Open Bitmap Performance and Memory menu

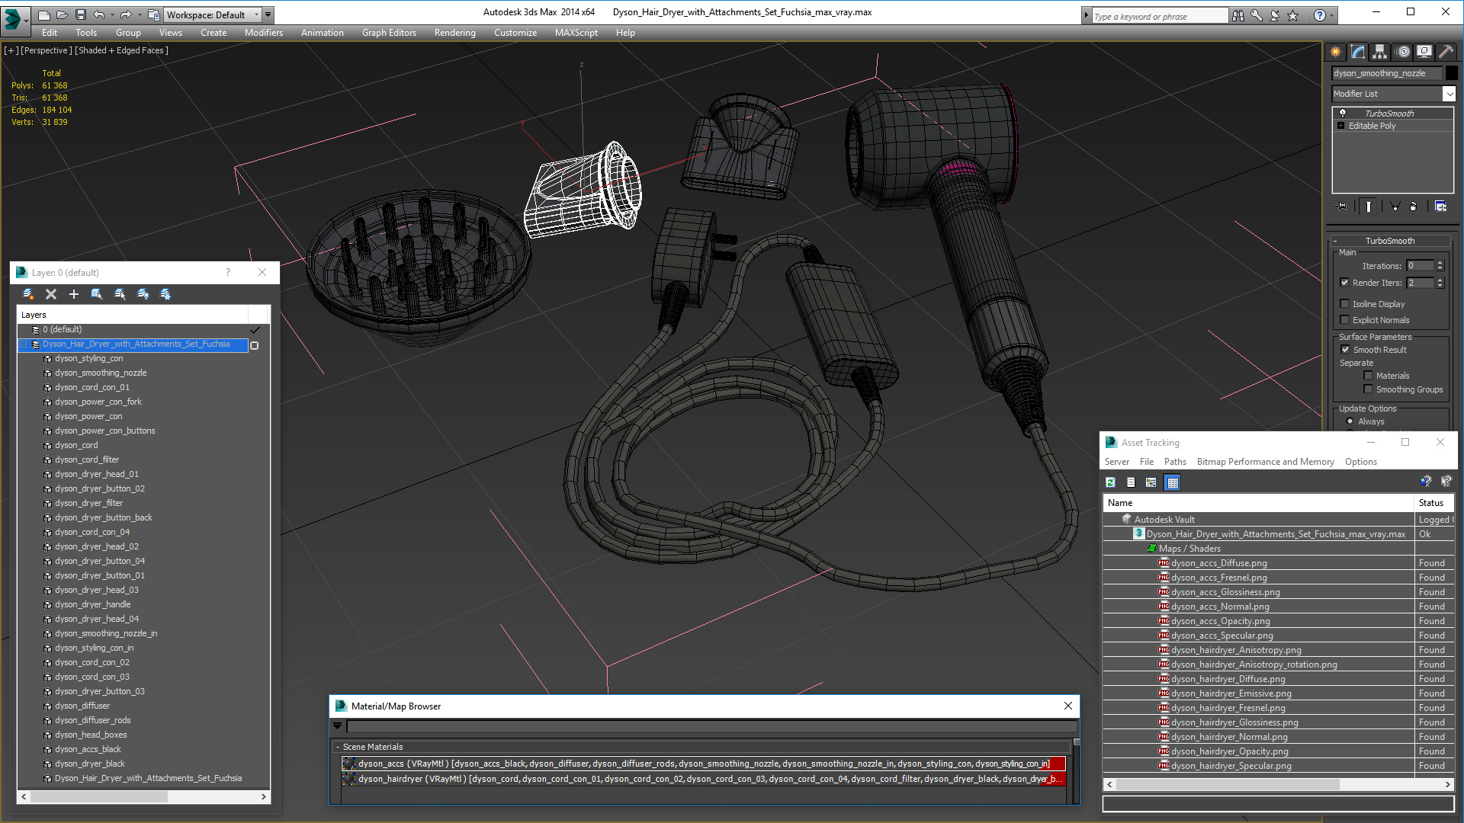(x=1265, y=462)
